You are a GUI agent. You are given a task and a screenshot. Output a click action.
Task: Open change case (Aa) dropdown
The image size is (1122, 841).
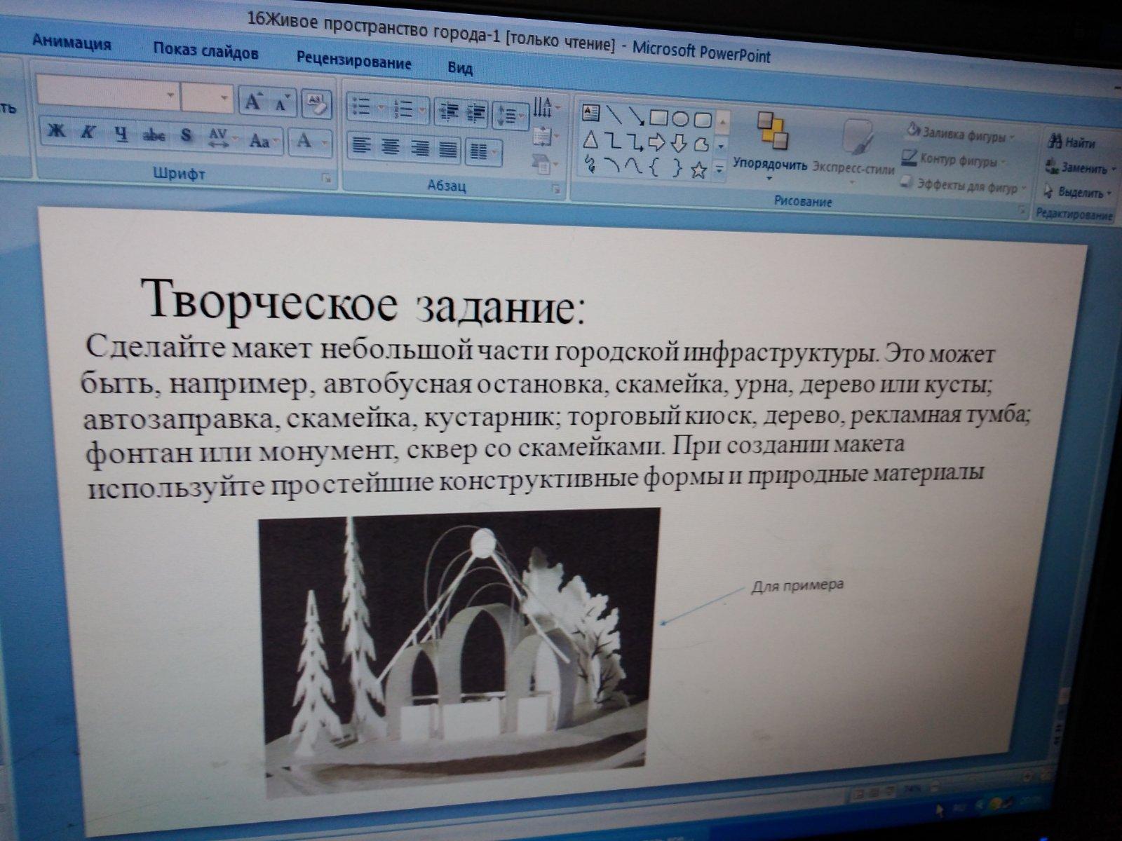(264, 140)
